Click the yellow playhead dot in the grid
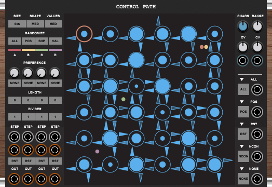The width and height of the screenshot is (272, 187). point(206,47)
